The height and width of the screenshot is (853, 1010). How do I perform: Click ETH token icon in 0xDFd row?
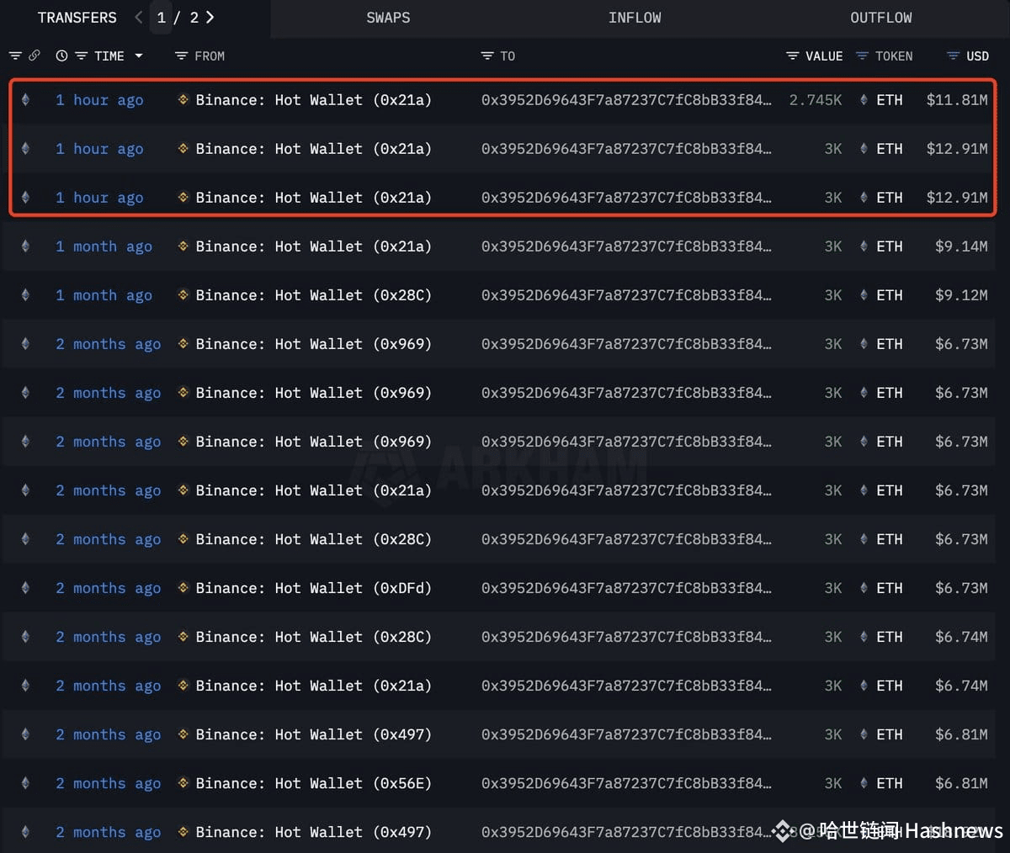pyautogui.click(x=864, y=588)
